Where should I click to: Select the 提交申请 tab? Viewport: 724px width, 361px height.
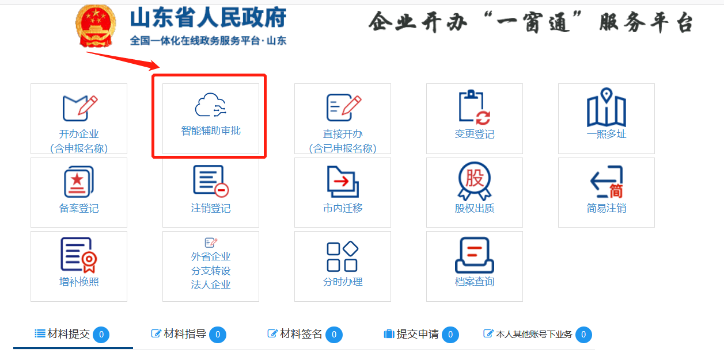tap(417, 334)
